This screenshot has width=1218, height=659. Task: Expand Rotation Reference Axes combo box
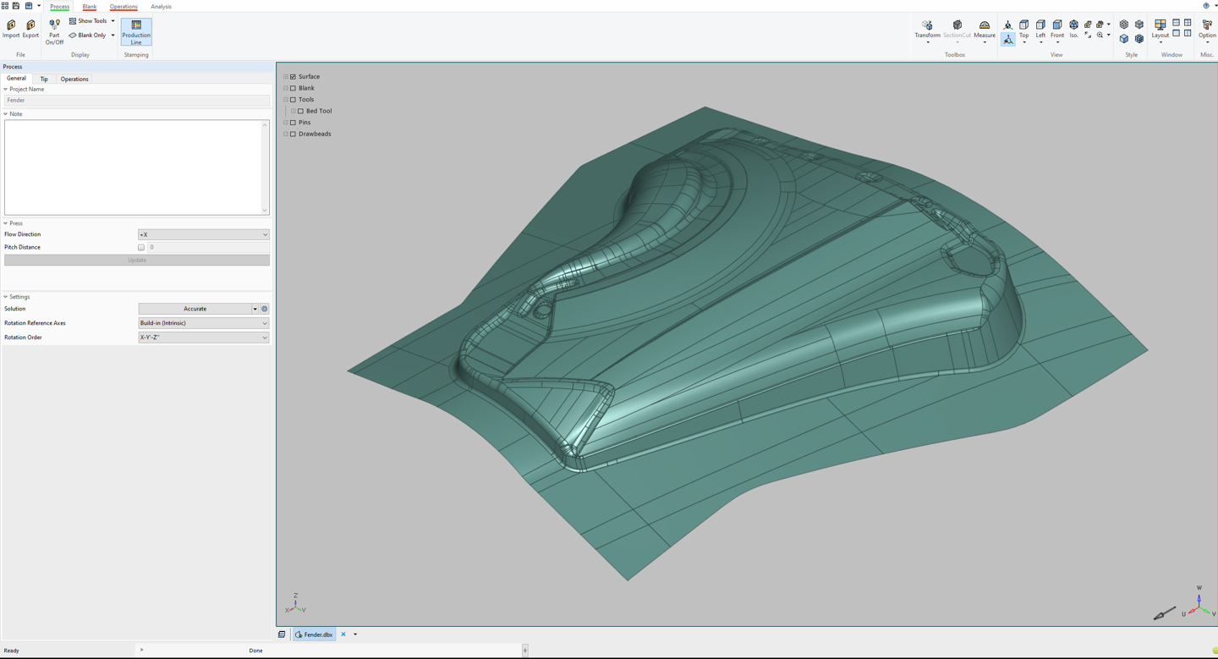tap(203, 323)
